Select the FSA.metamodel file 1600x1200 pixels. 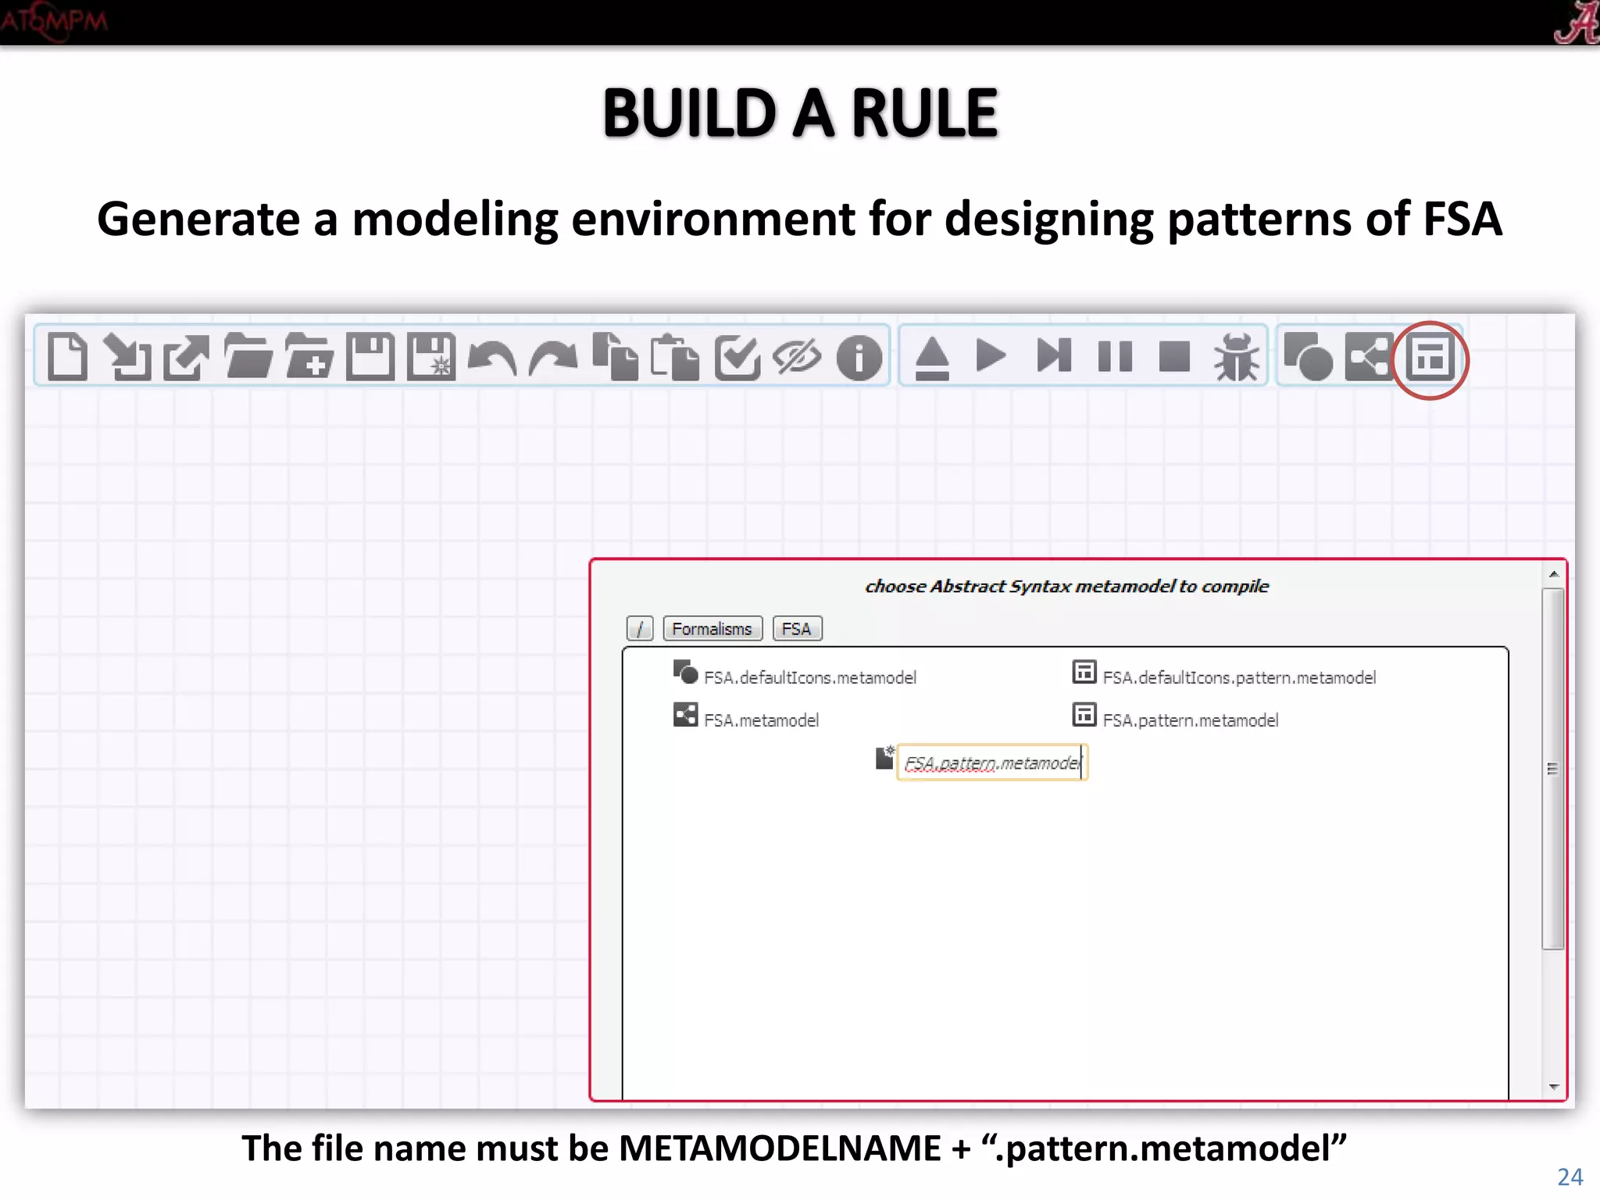click(x=761, y=720)
